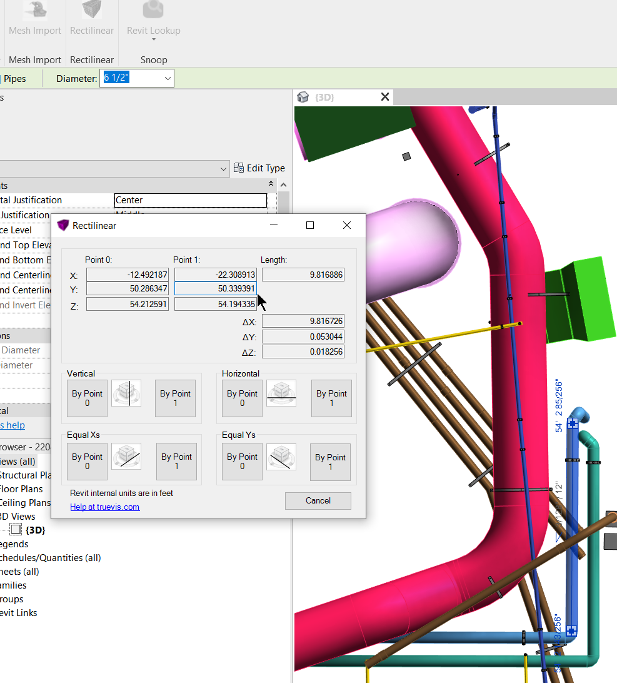617x683 pixels.
Task: Click the Horizontal alignment cube icon
Action: click(x=282, y=394)
